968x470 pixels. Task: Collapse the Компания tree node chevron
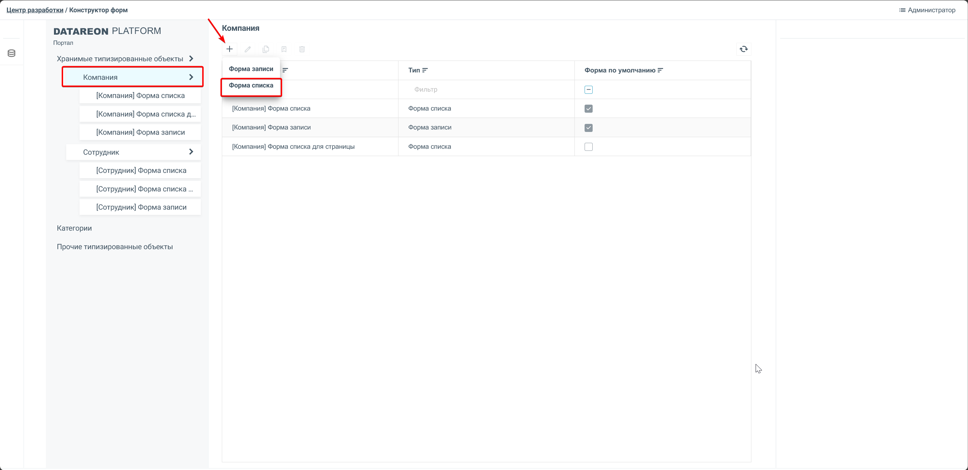pyautogui.click(x=191, y=77)
